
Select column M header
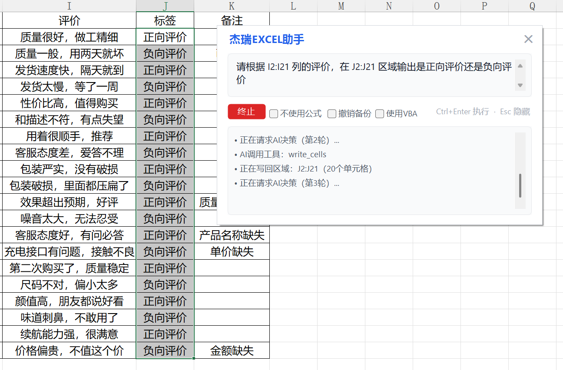[341, 6]
